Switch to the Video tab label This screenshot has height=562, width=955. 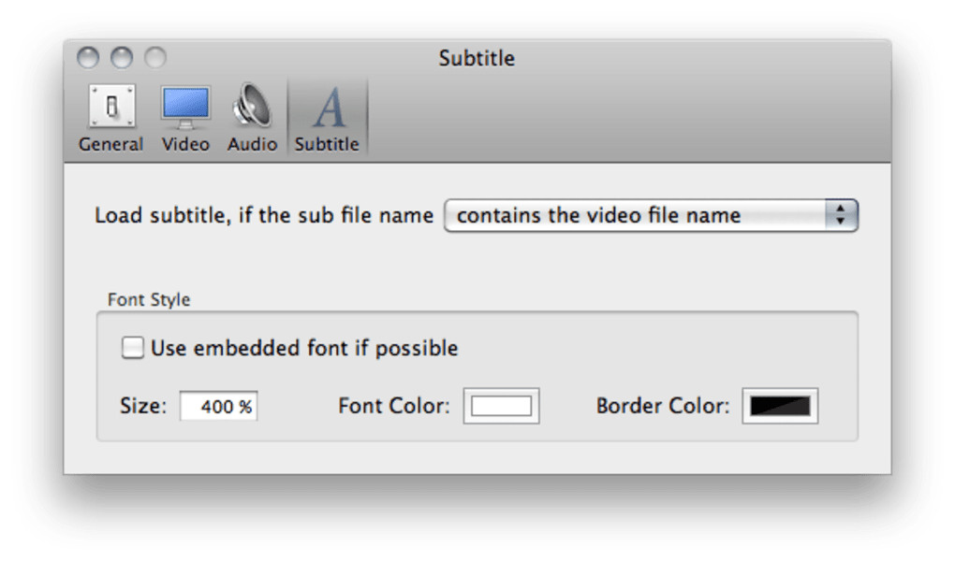pyautogui.click(x=185, y=144)
